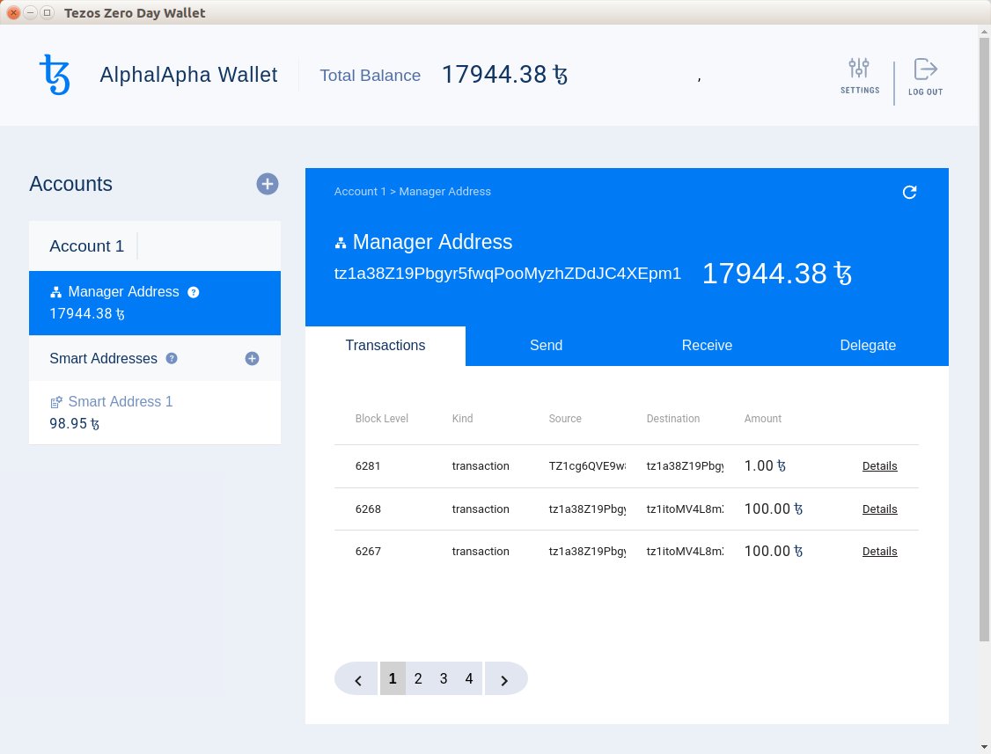The image size is (991, 754).
Task: Jump to transactions page 3
Action: 444,679
